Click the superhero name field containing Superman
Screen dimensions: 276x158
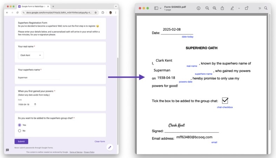click(x=39, y=78)
